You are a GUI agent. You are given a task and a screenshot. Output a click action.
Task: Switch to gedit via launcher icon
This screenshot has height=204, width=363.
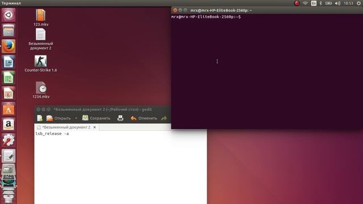pos(9,156)
